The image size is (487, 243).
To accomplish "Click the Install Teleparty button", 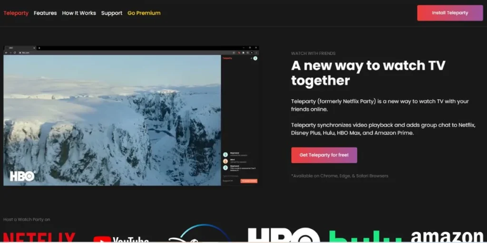I will (450, 13).
